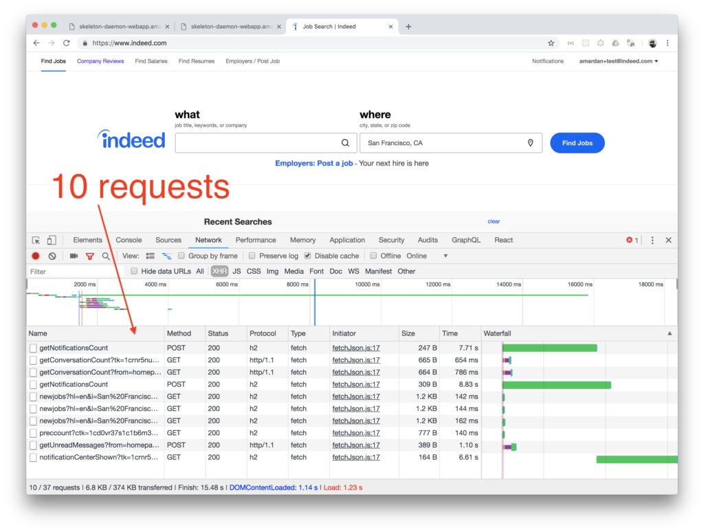This screenshot has width=704, height=532.
Task: Click the browser back arrow
Action: (x=36, y=43)
